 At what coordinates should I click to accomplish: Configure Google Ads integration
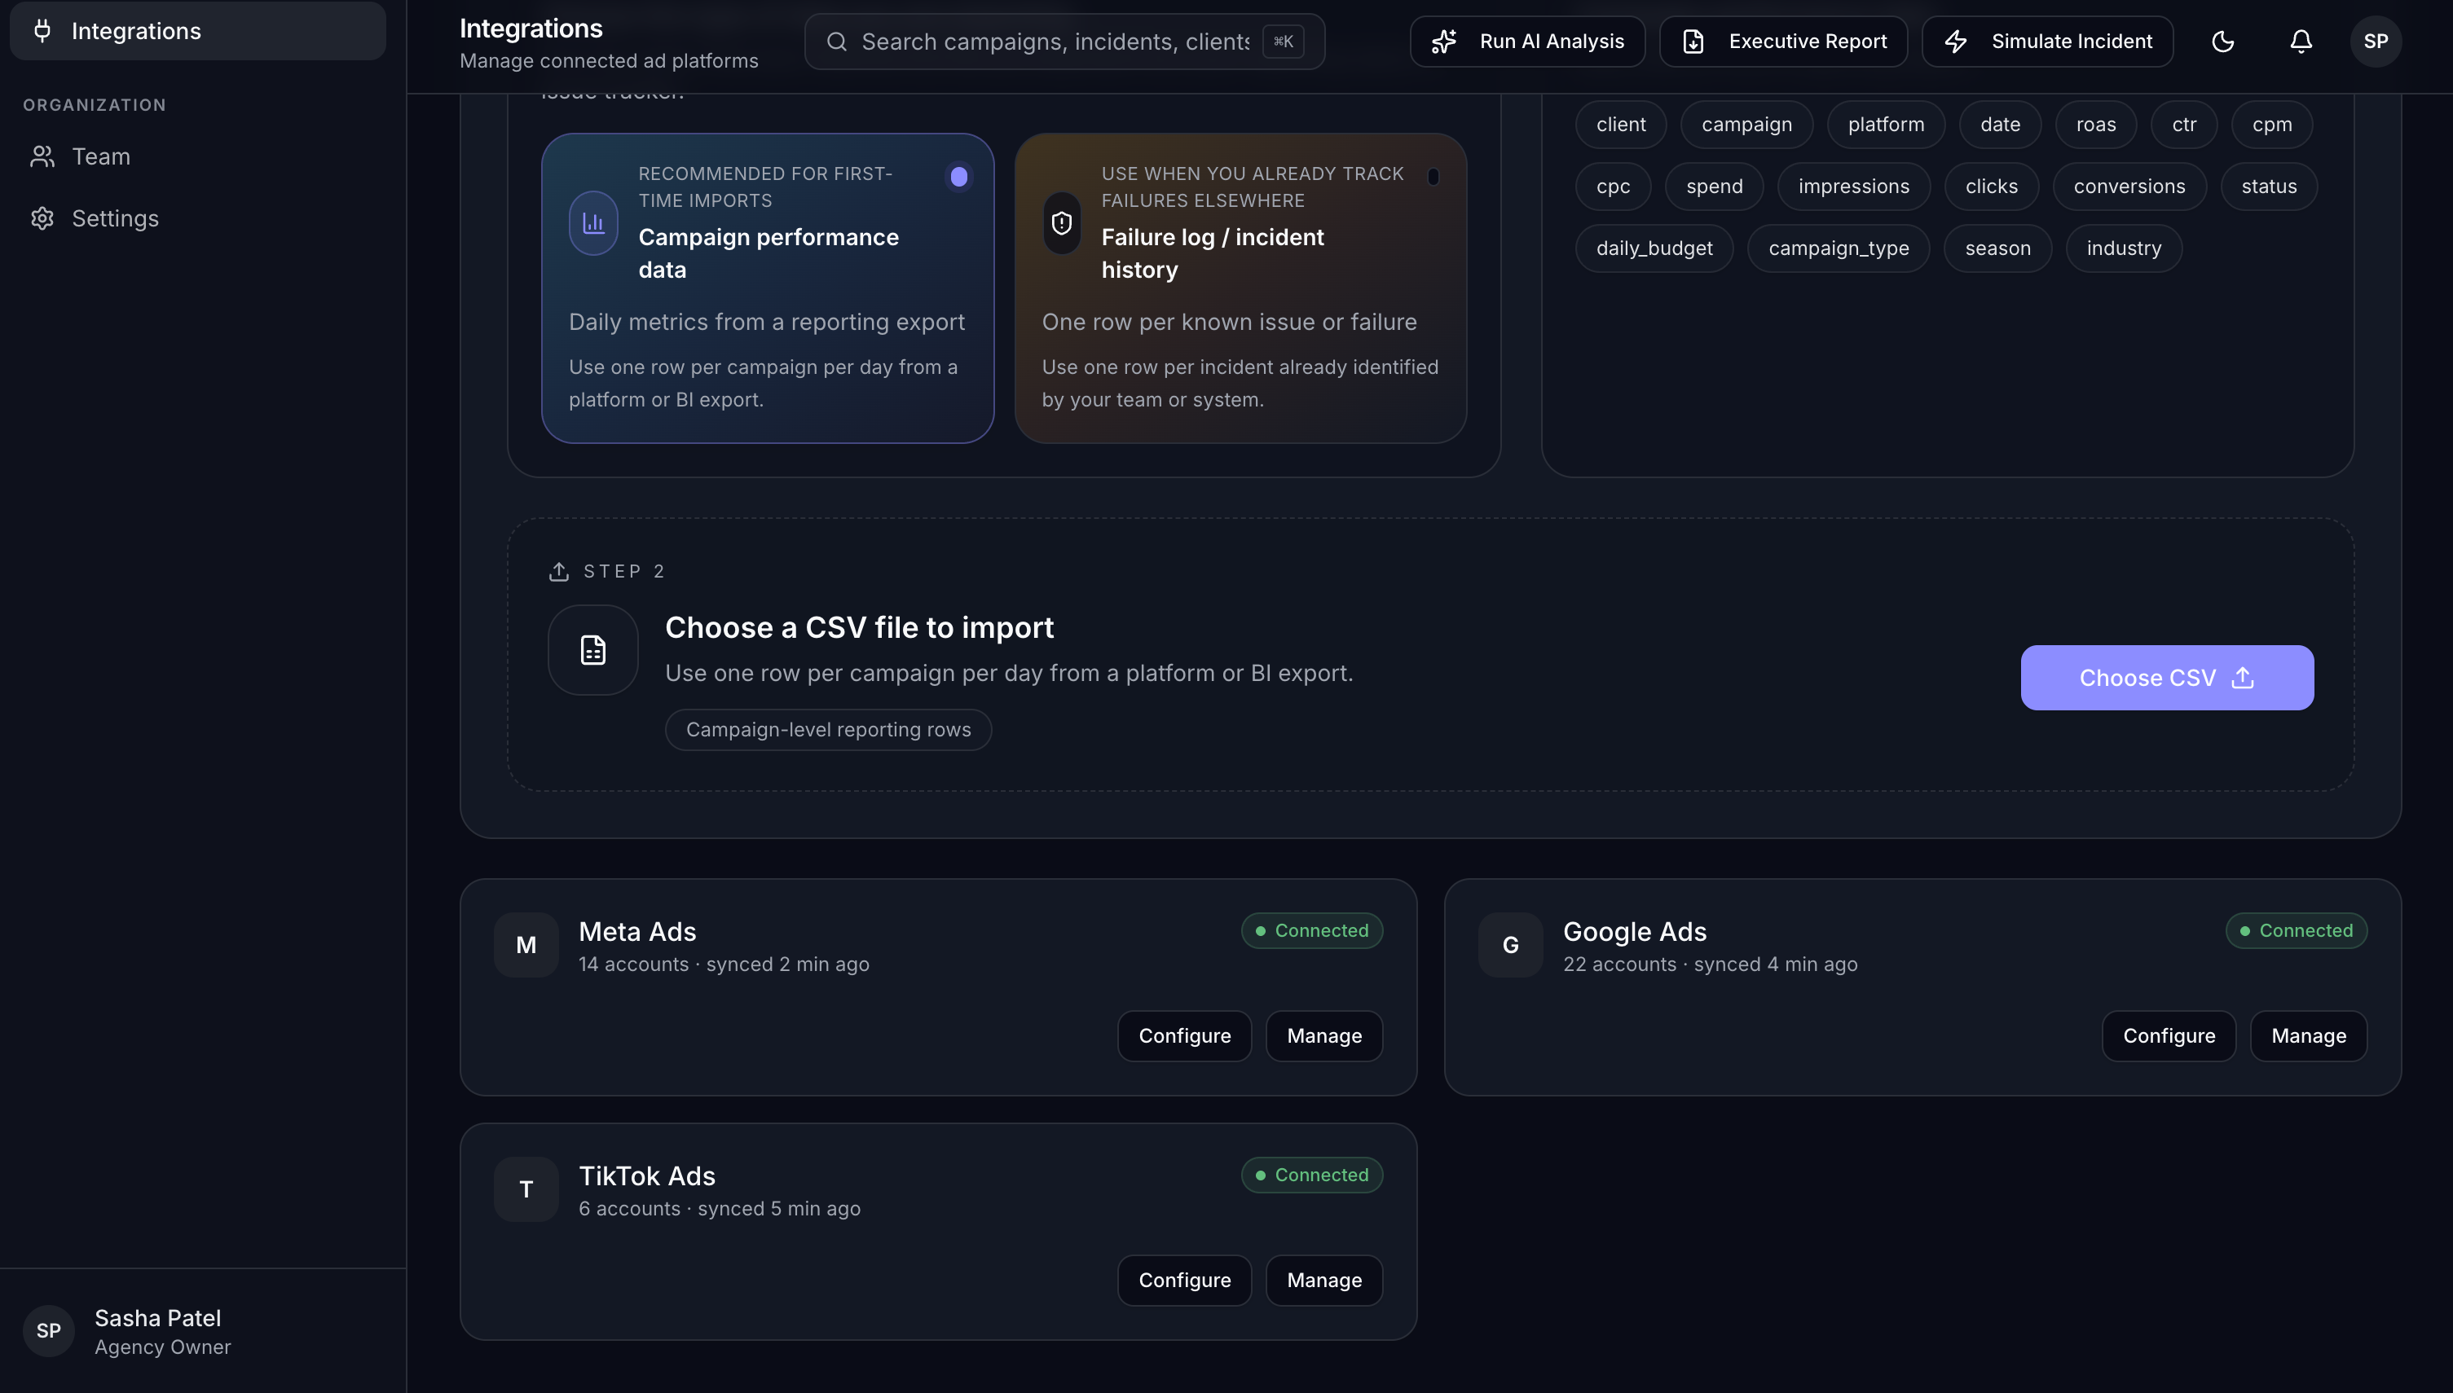click(x=2169, y=1036)
